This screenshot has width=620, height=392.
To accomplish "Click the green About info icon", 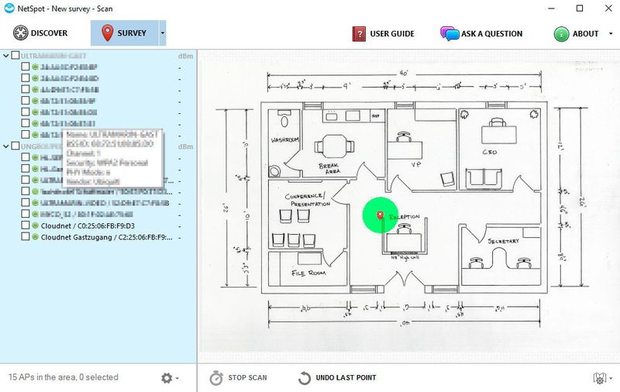I will pos(561,34).
